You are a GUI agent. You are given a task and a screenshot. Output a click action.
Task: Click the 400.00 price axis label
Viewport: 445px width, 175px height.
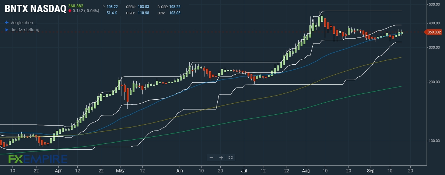click(x=434, y=23)
